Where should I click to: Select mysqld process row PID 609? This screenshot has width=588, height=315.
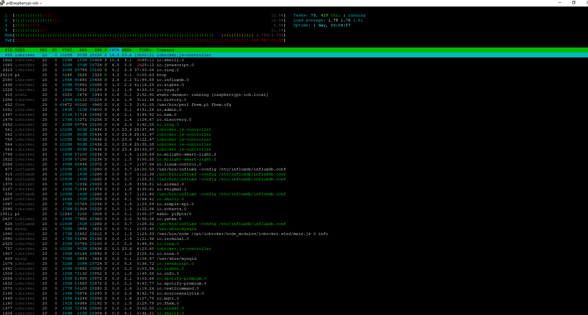tap(294, 259)
